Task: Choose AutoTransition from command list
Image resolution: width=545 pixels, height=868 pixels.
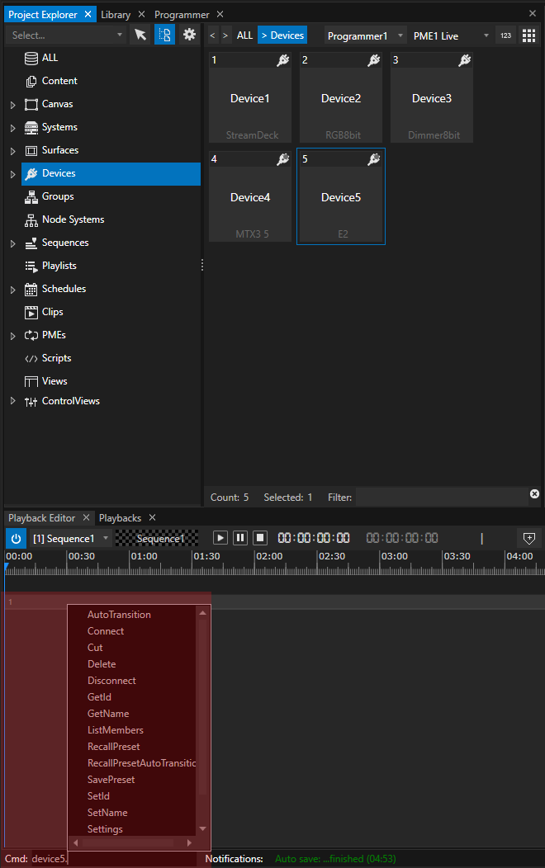Action: pyautogui.click(x=119, y=615)
